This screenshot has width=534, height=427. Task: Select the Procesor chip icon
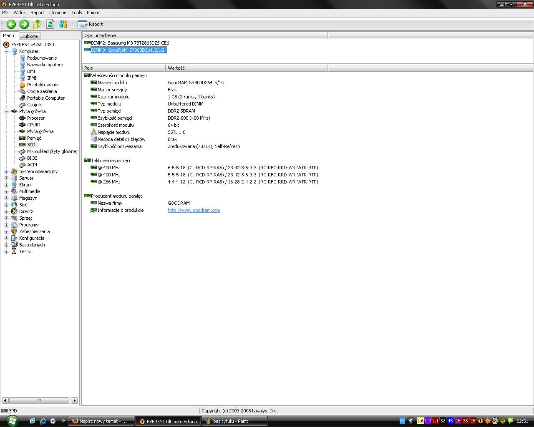[23, 118]
